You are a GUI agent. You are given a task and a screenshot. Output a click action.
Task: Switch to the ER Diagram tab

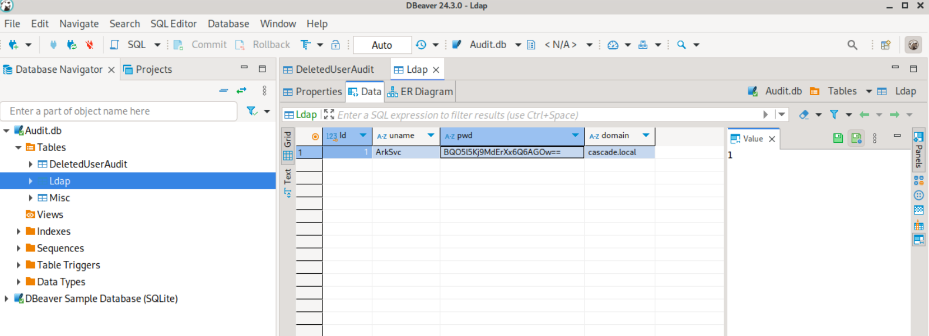[420, 92]
